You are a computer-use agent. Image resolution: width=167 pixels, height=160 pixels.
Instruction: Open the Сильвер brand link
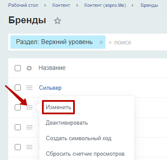(50, 88)
